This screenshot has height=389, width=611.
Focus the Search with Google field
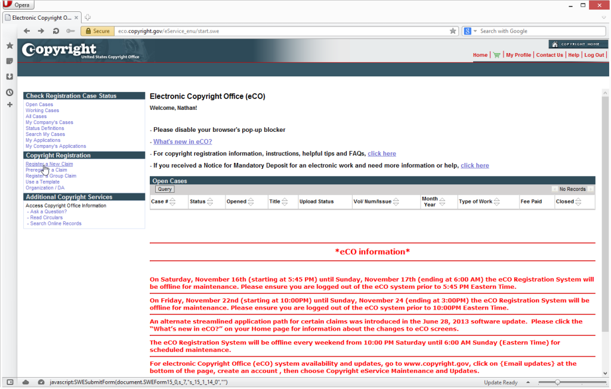542,31
